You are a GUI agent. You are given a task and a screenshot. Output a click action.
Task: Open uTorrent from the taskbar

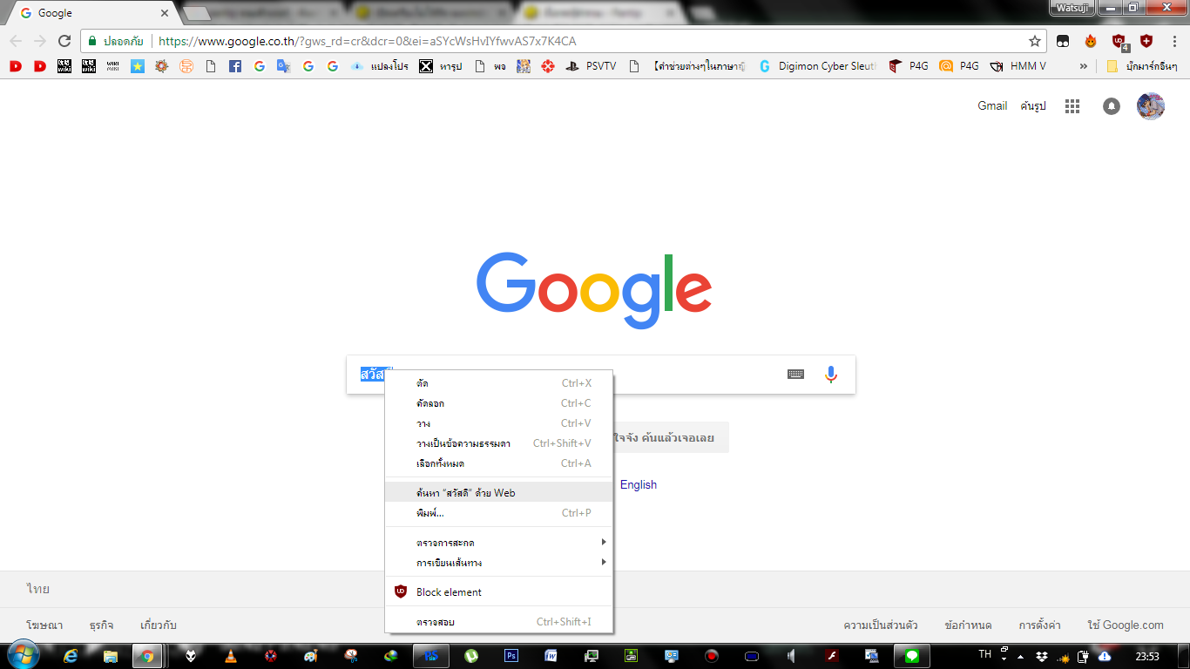471,656
